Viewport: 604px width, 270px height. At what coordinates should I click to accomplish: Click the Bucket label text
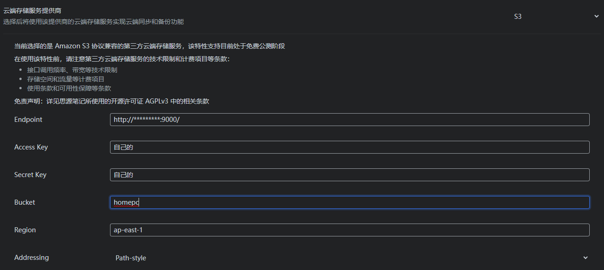click(x=24, y=202)
